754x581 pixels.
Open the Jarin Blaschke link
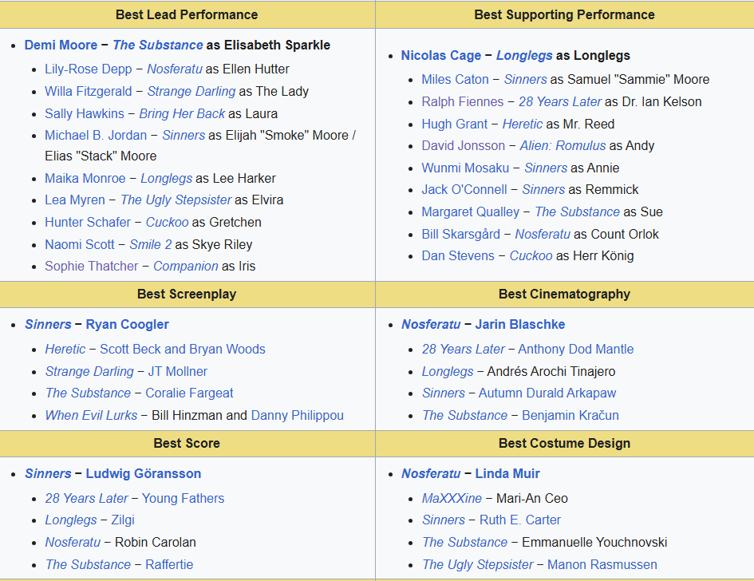point(519,325)
